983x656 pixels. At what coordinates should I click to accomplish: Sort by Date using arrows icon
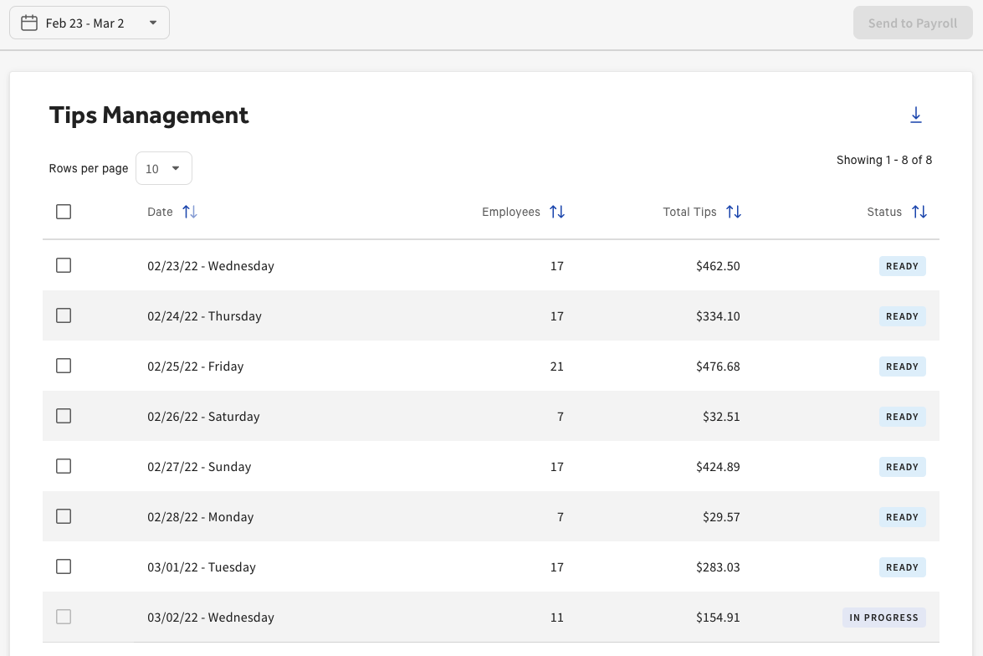(190, 213)
